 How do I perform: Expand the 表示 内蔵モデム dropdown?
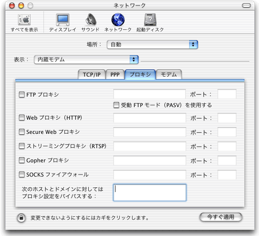coord(86,59)
